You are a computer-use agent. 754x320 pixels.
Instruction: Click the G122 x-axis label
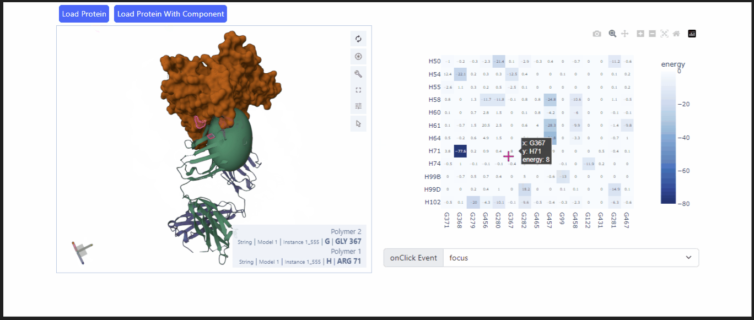pyautogui.click(x=588, y=220)
